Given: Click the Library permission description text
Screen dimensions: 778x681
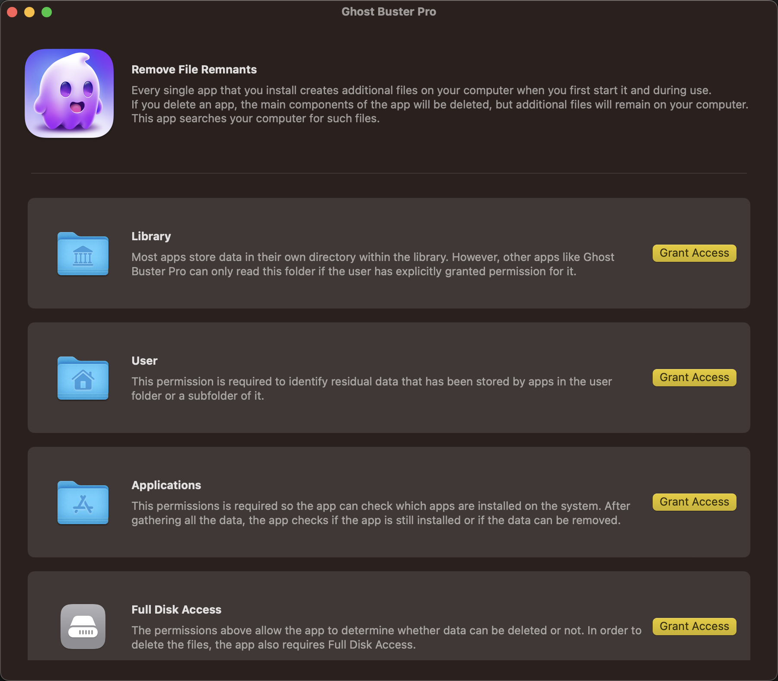Looking at the screenshot, I should 373,264.
